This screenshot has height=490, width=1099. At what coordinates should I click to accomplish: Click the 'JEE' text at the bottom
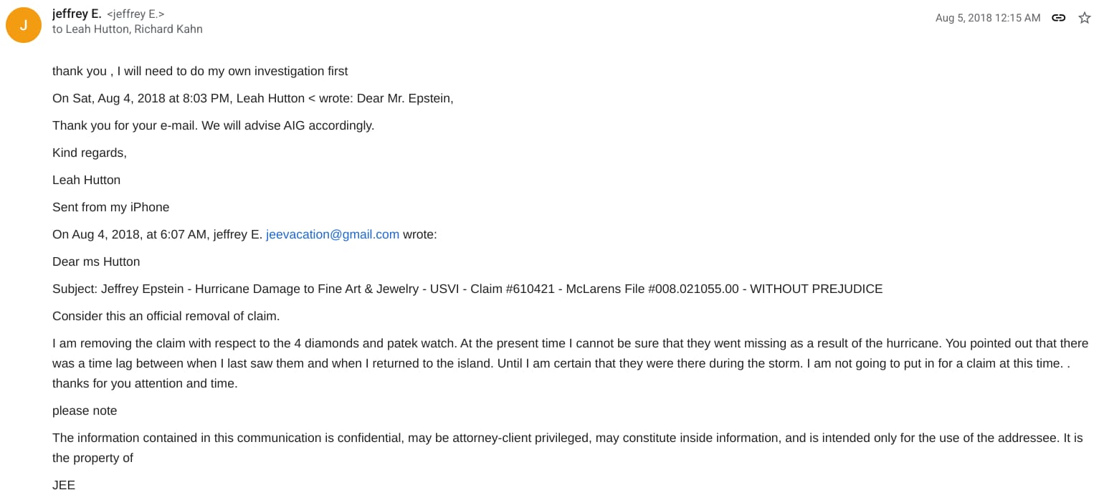pyautogui.click(x=64, y=484)
